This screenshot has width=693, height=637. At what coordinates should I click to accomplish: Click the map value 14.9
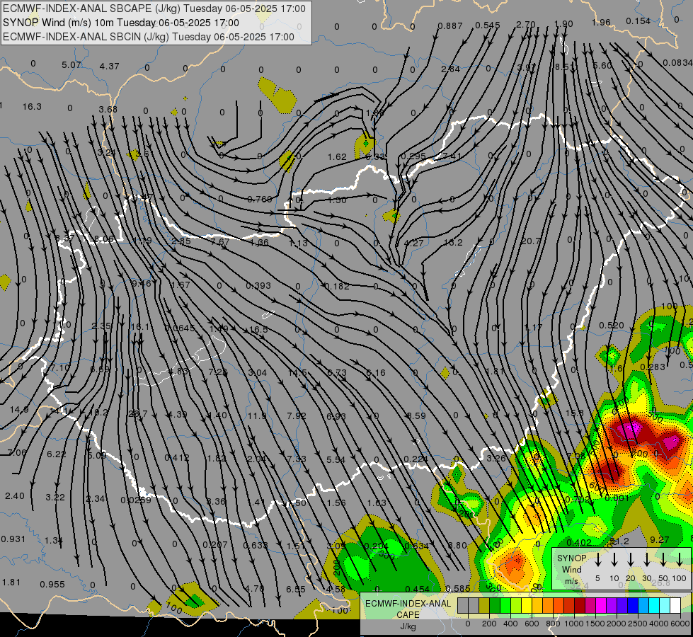[19, 409]
